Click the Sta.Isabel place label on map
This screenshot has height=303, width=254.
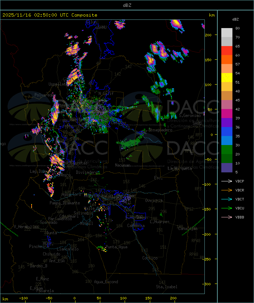tap(167, 287)
